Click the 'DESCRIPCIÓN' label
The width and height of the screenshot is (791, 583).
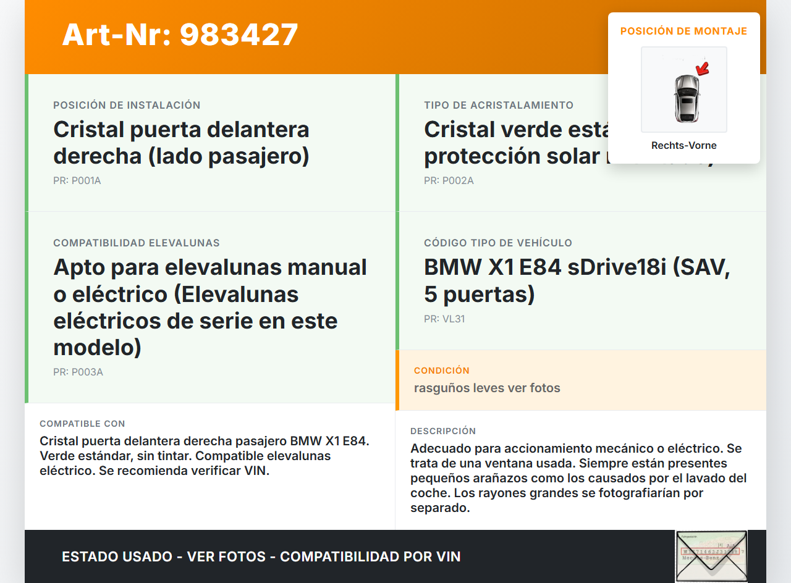pyautogui.click(x=443, y=431)
